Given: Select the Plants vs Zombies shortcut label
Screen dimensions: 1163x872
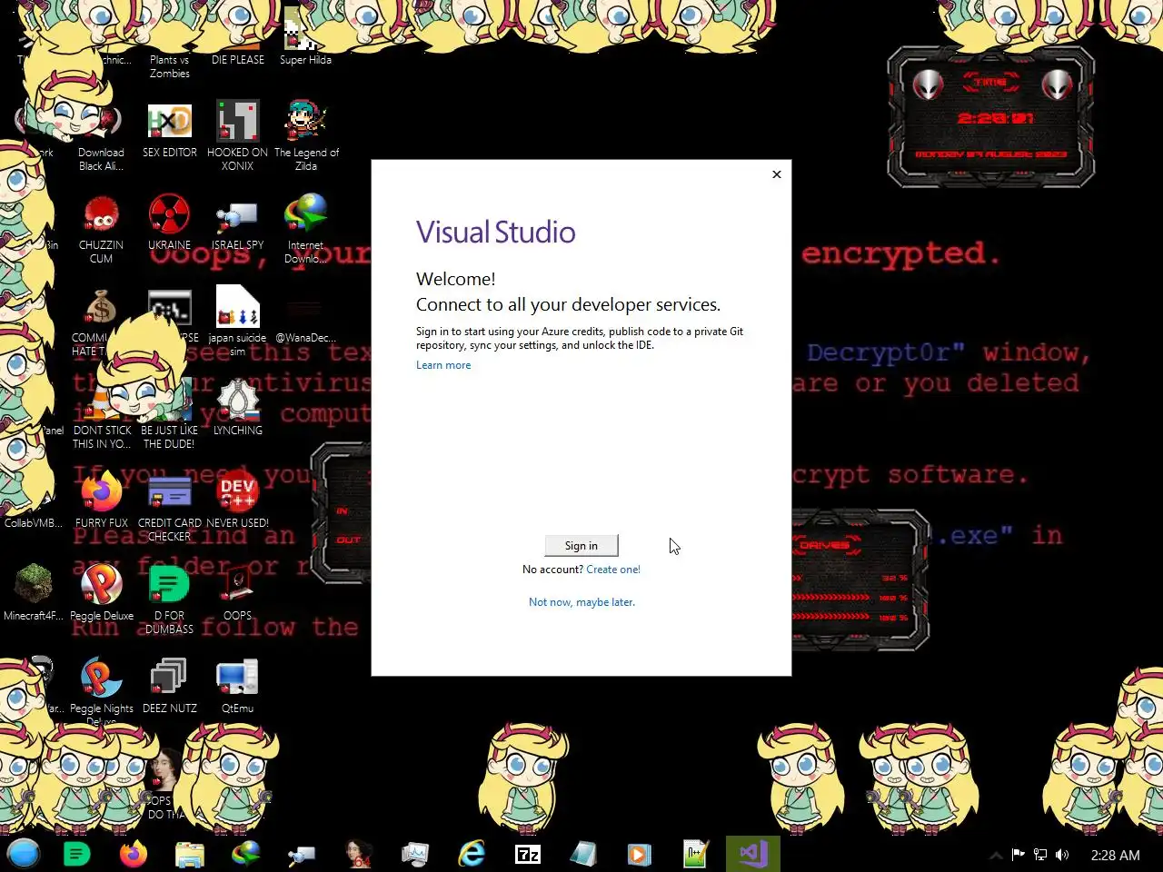Looking at the screenshot, I should [169, 66].
